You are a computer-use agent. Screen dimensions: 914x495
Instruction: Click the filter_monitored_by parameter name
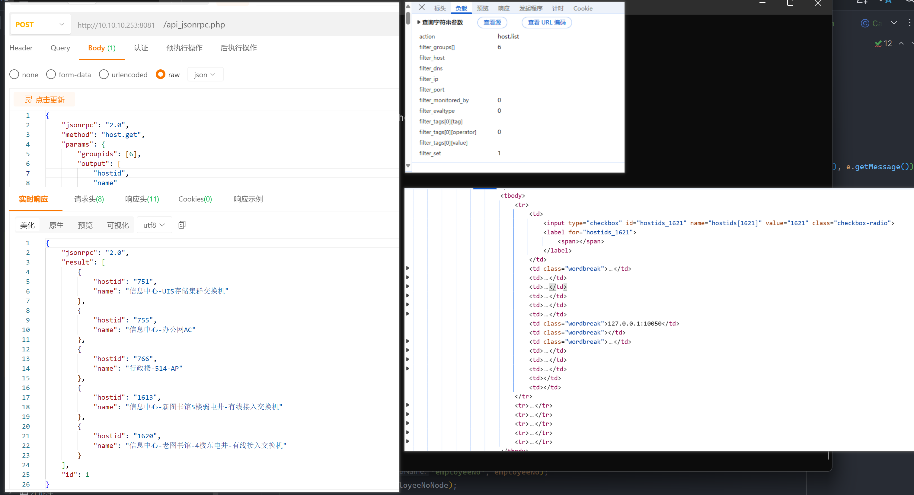(x=444, y=100)
